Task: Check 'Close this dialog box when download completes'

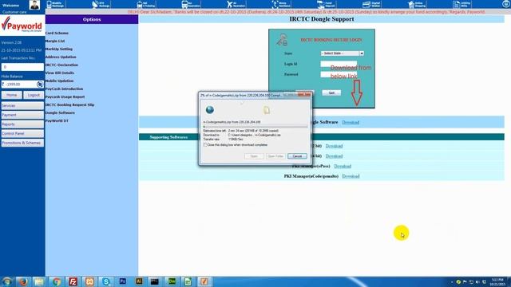Action: 205,145
